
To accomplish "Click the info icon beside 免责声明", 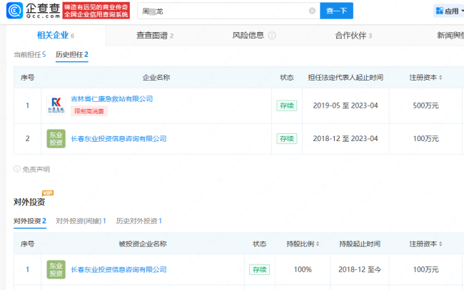I will click(17, 169).
